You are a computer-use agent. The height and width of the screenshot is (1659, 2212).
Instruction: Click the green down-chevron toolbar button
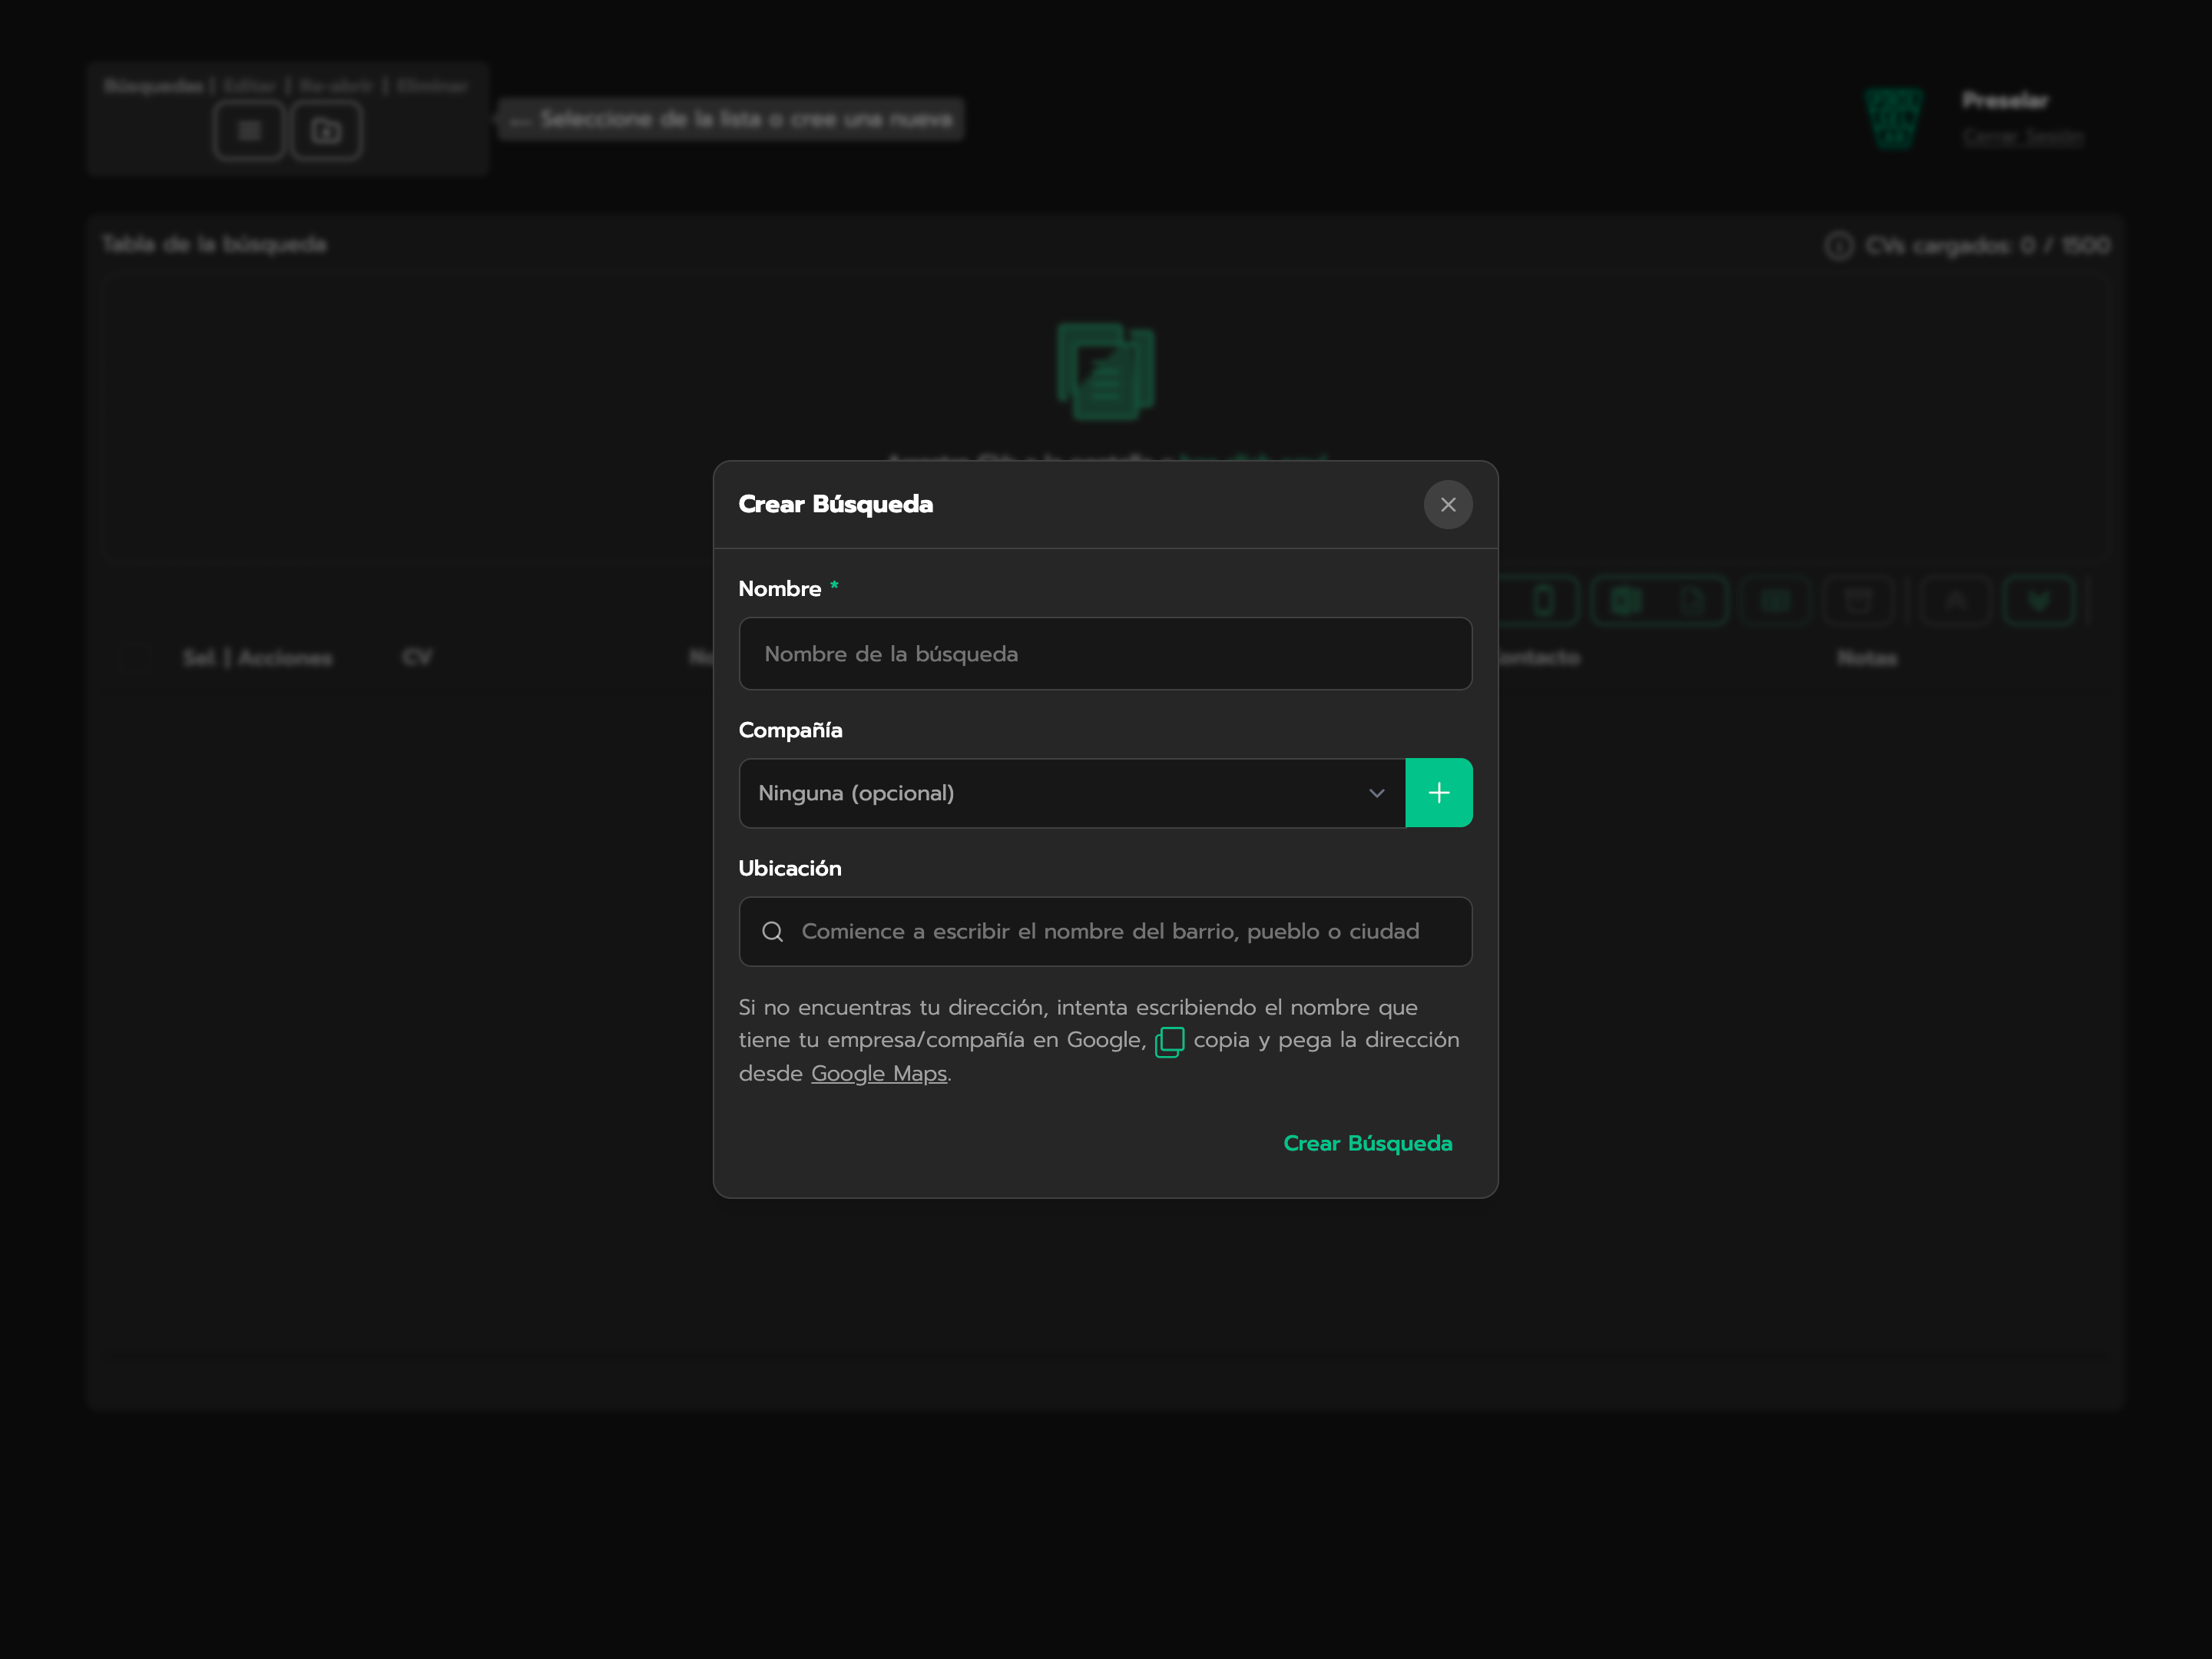[2038, 600]
